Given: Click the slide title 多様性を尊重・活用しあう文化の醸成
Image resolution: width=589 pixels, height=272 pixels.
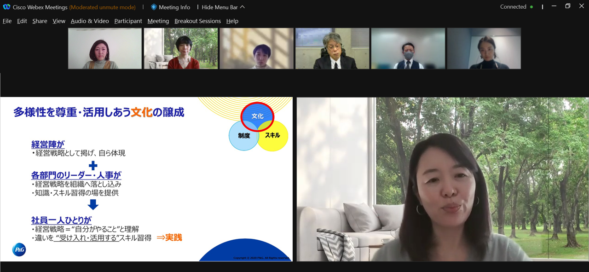Looking at the screenshot, I should (99, 112).
